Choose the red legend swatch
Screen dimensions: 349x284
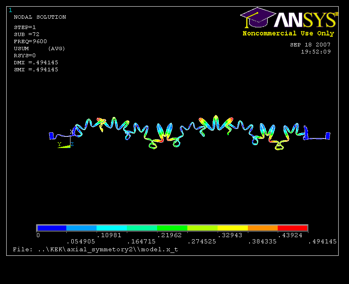(x=293, y=228)
